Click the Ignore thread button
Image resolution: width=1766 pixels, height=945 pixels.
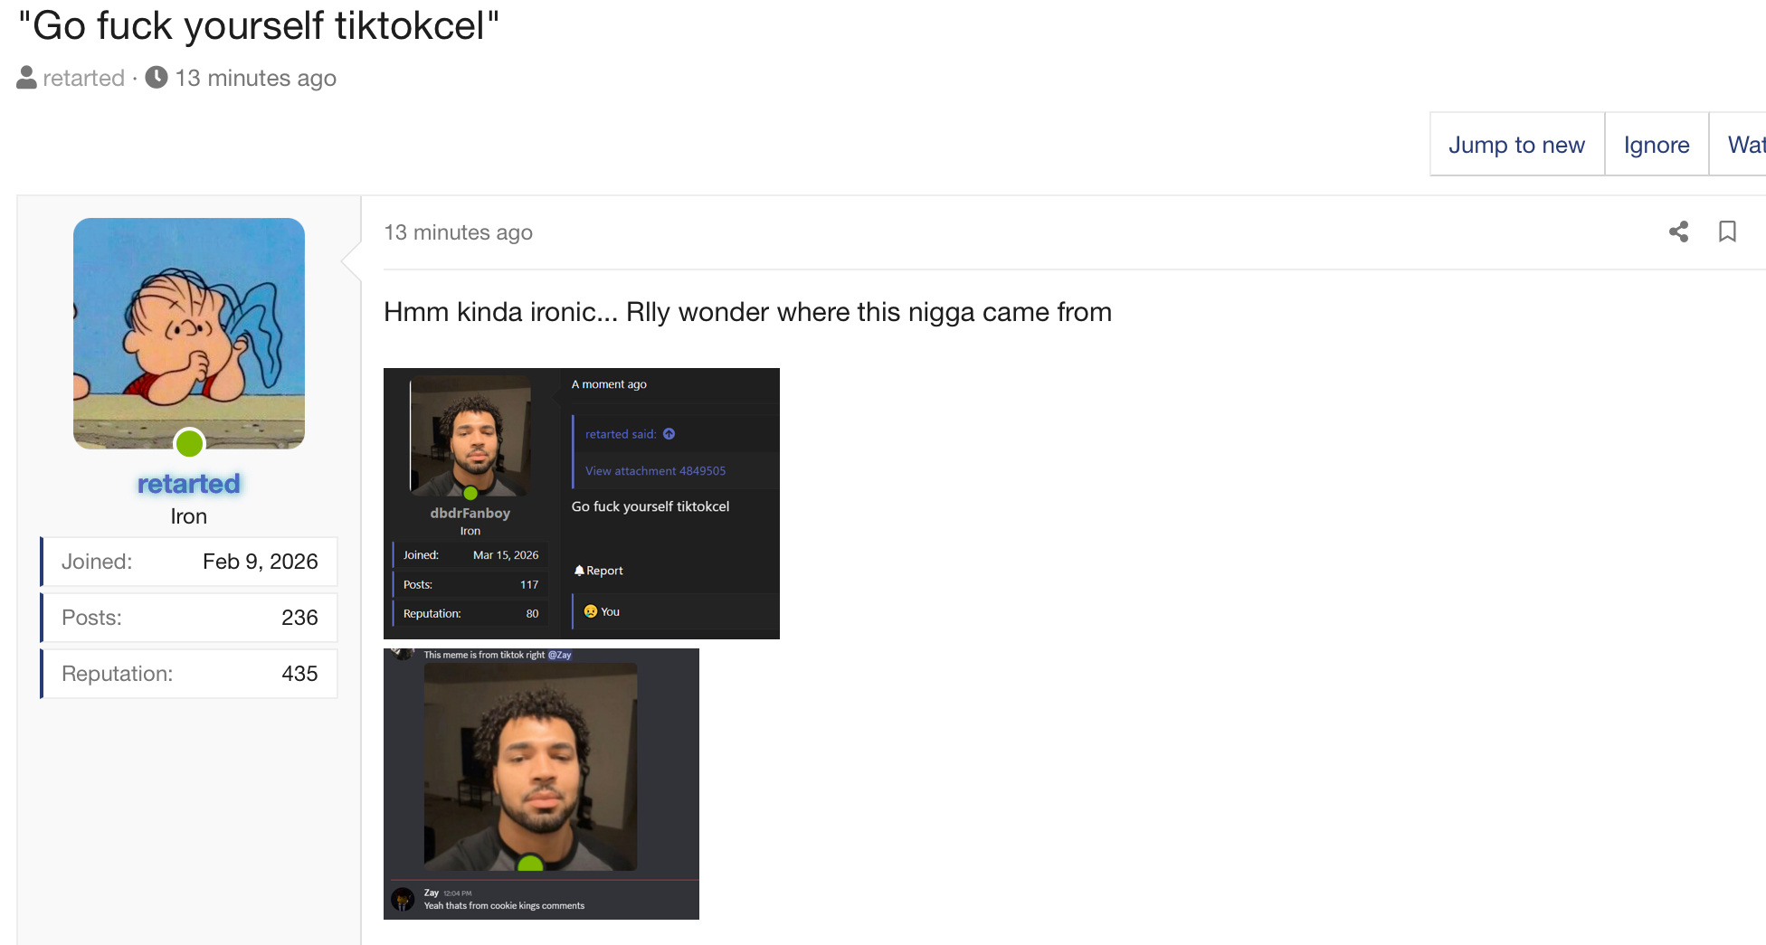click(x=1657, y=145)
